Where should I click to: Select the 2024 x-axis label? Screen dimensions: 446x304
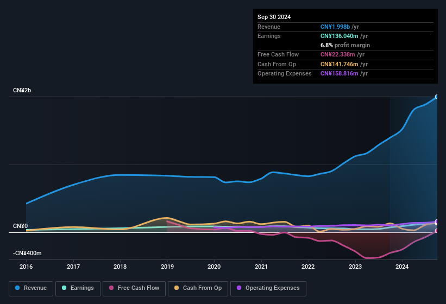click(402, 267)
